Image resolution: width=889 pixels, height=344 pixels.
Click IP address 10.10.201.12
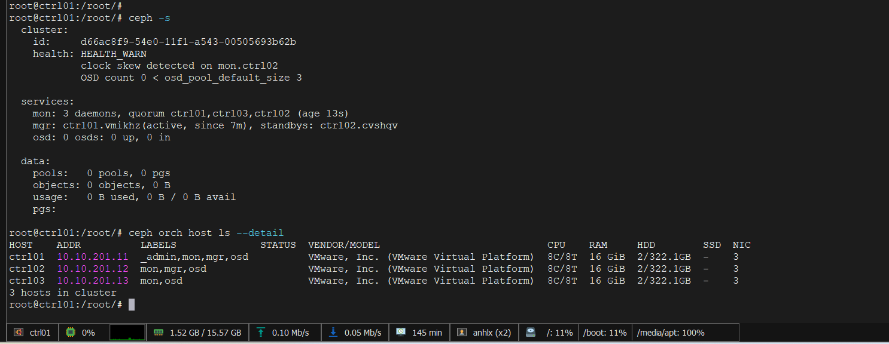(93, 269)
